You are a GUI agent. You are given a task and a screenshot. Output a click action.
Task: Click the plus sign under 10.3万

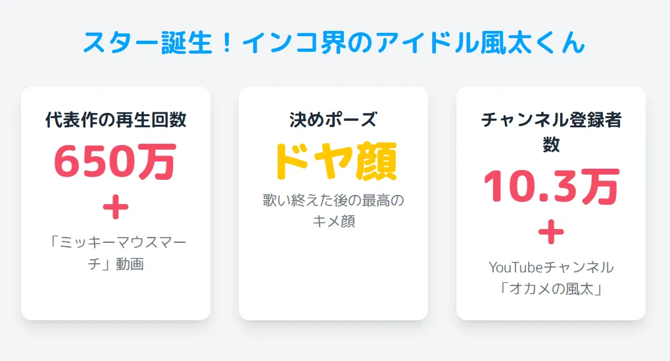(551, 232)
